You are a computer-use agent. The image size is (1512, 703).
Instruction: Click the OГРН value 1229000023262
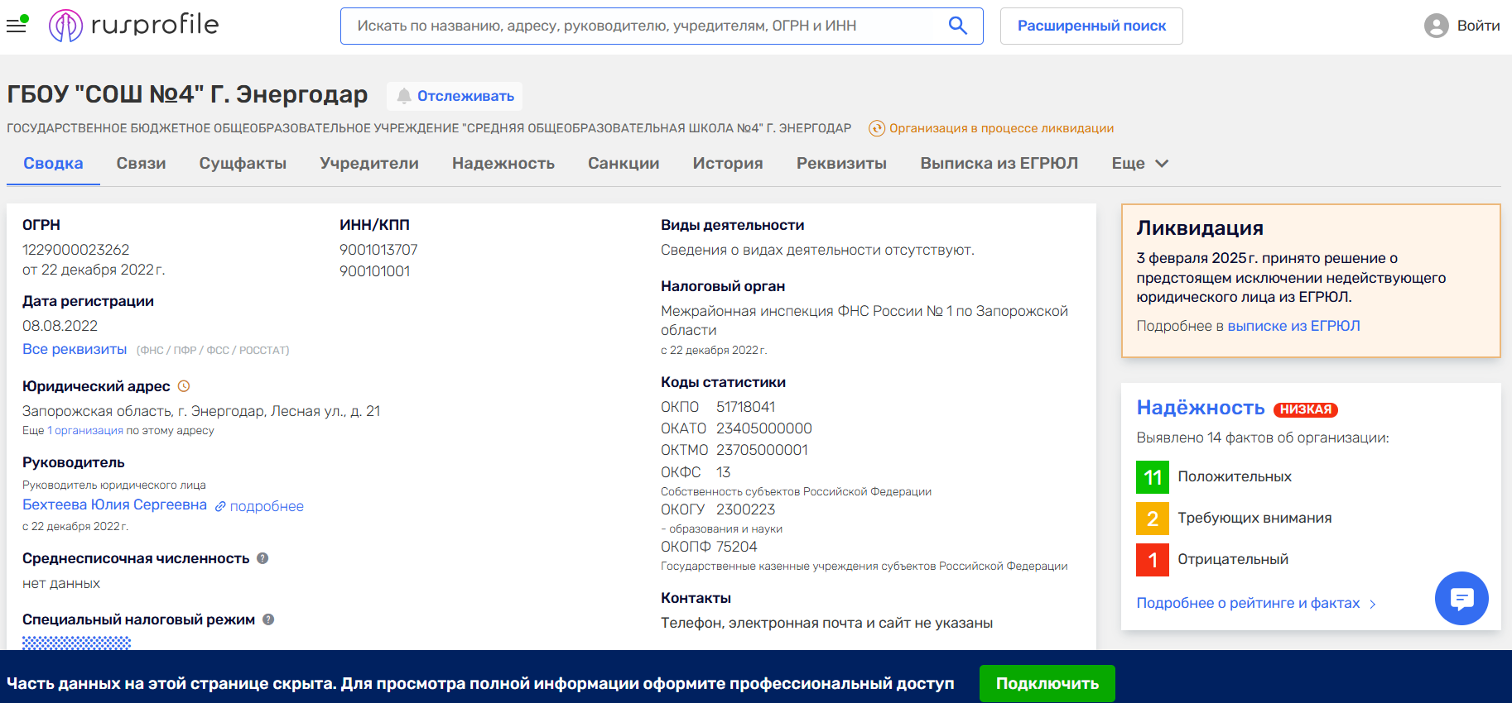tap(76, 250)
